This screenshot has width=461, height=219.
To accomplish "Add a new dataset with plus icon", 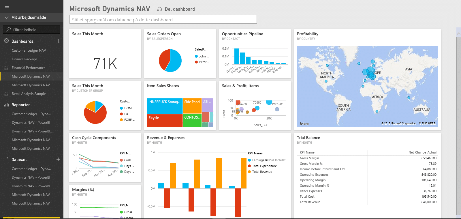I will click(x=58, y=159).
